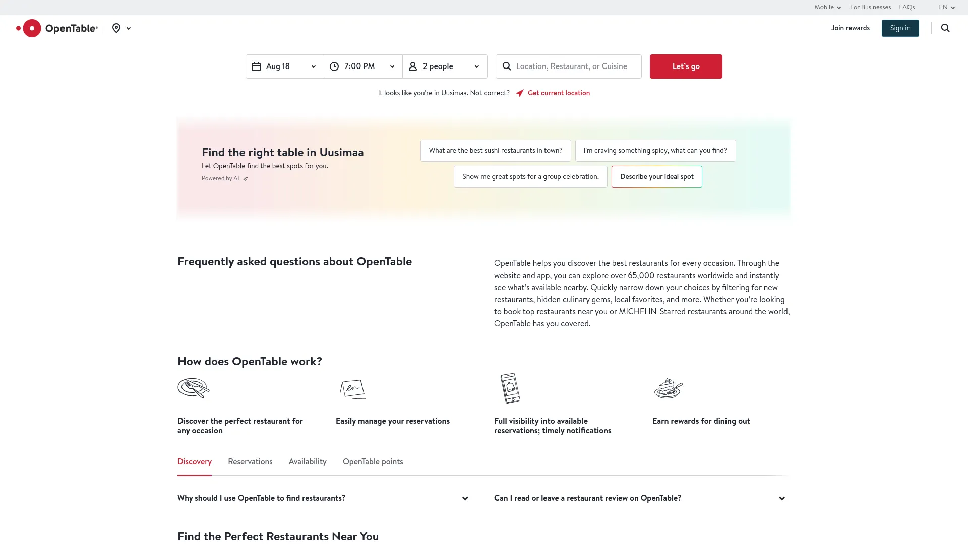Click 'Easily manage your reservations' text
This screenshot has height=544, width=968.
tap(393, 421)
